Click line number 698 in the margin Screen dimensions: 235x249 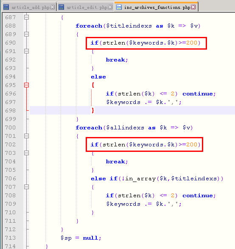pos(11,111)
